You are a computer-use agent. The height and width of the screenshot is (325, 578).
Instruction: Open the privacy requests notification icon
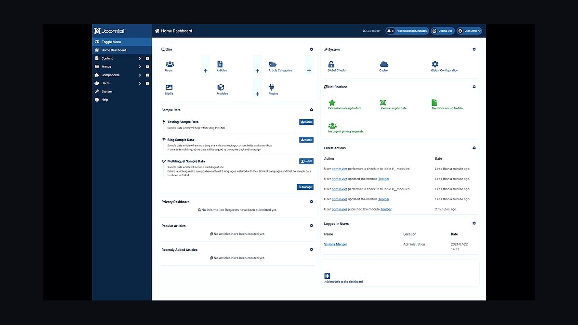coord(332,126)
